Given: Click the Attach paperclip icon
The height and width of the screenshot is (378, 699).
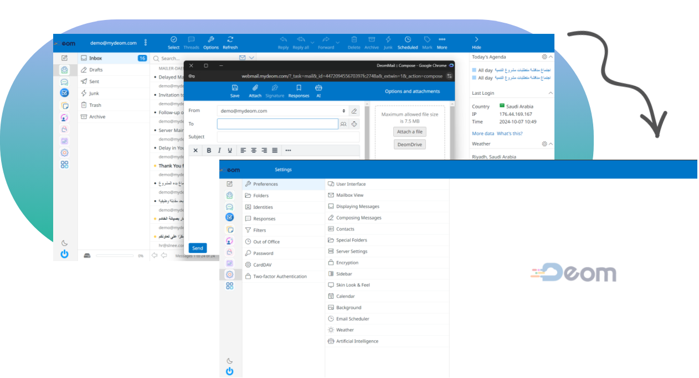Looking at the screenshot, I should click(255, 90).
